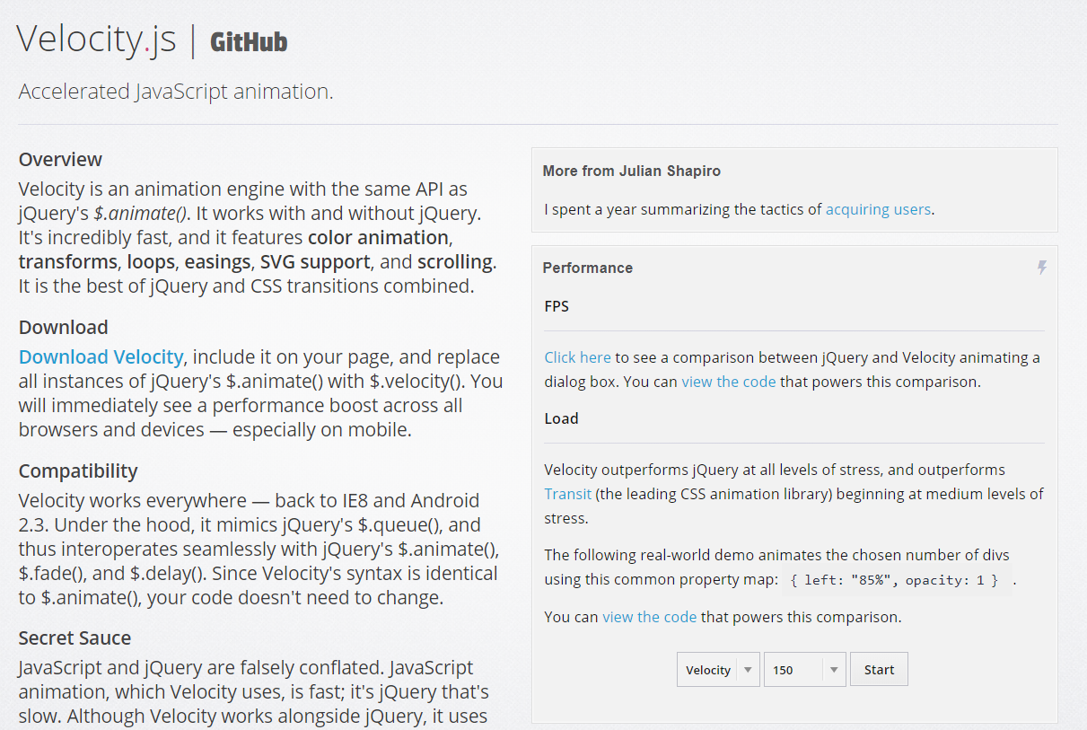
Task: Open view the code link under FPS
Action: pyautogui.click(x=729, y=382)
